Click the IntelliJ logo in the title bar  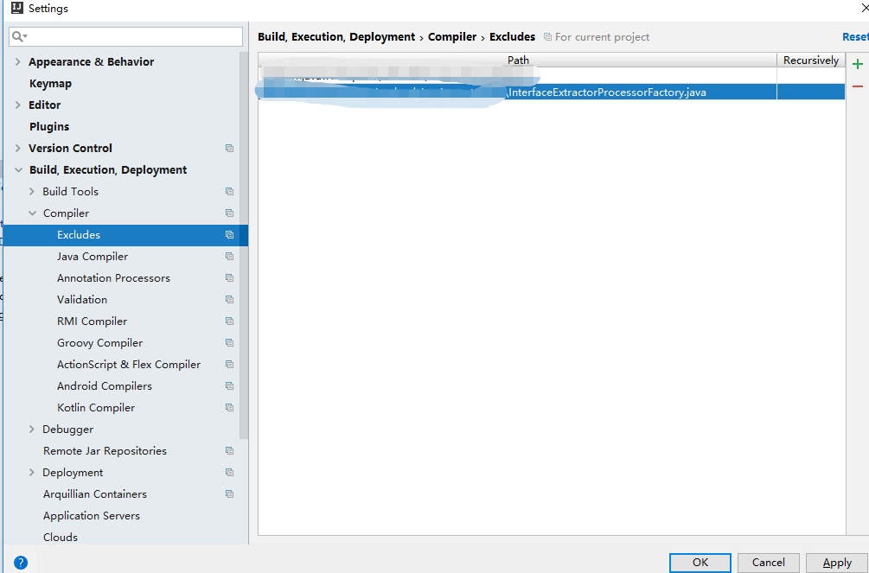click(x=17, y=8)
